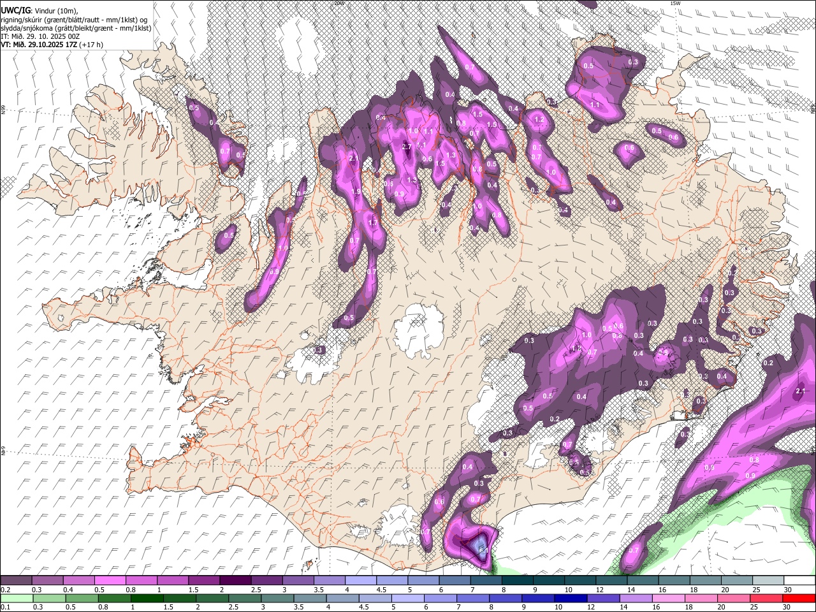The height and width of the screenshot is (612, 816).
Task: Click the 'rigning/skúrir' legend description line
Action: (74, 19)
